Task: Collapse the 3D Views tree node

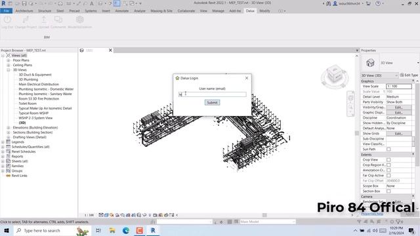Action: point(9,70)
